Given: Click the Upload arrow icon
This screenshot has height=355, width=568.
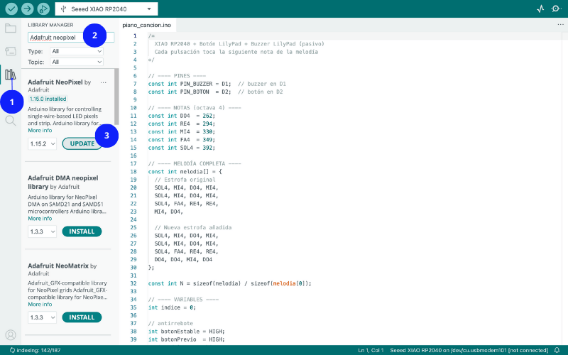Looking at the screenshot, I should pyautogui.click(x=28, y=9).
